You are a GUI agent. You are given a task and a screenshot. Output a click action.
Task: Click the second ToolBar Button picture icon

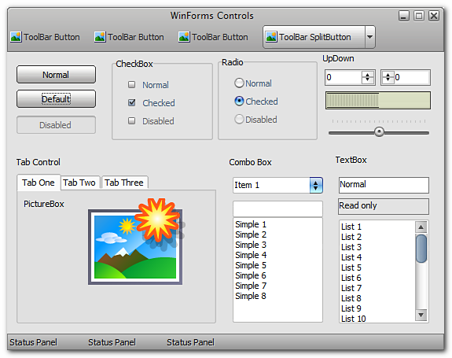coord(100,37)
